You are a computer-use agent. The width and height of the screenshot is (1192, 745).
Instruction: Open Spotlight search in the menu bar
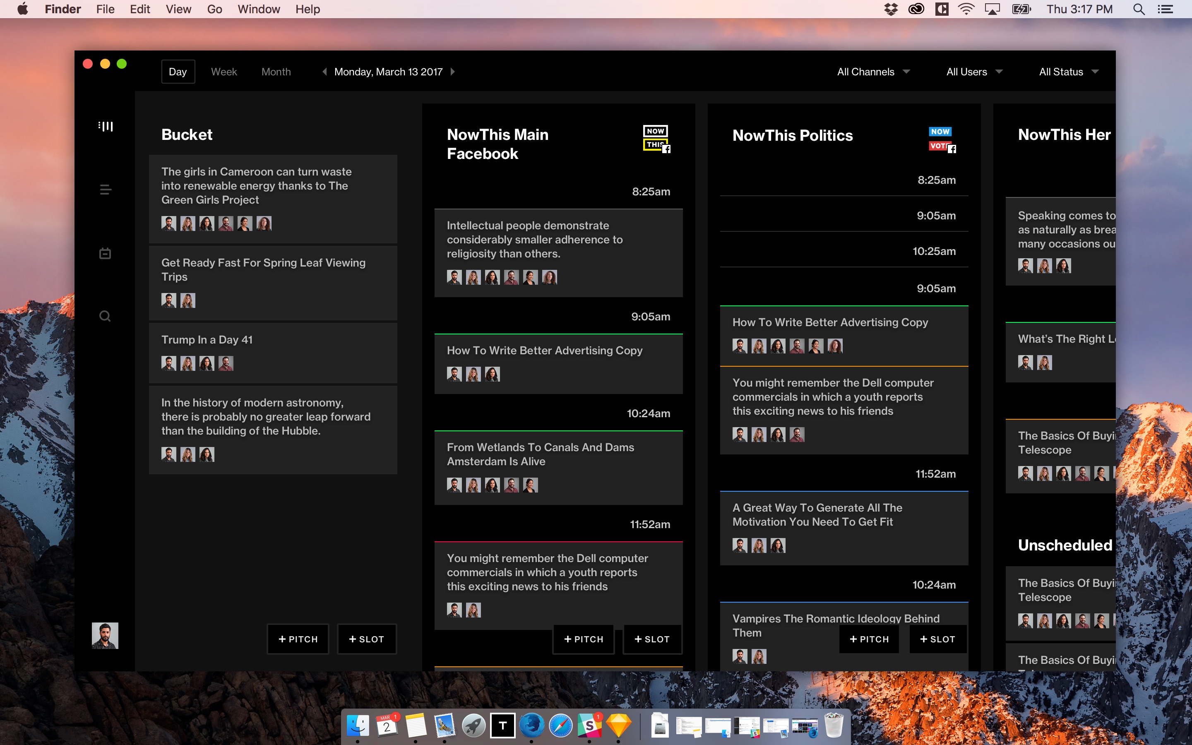tap(1138, 10)
